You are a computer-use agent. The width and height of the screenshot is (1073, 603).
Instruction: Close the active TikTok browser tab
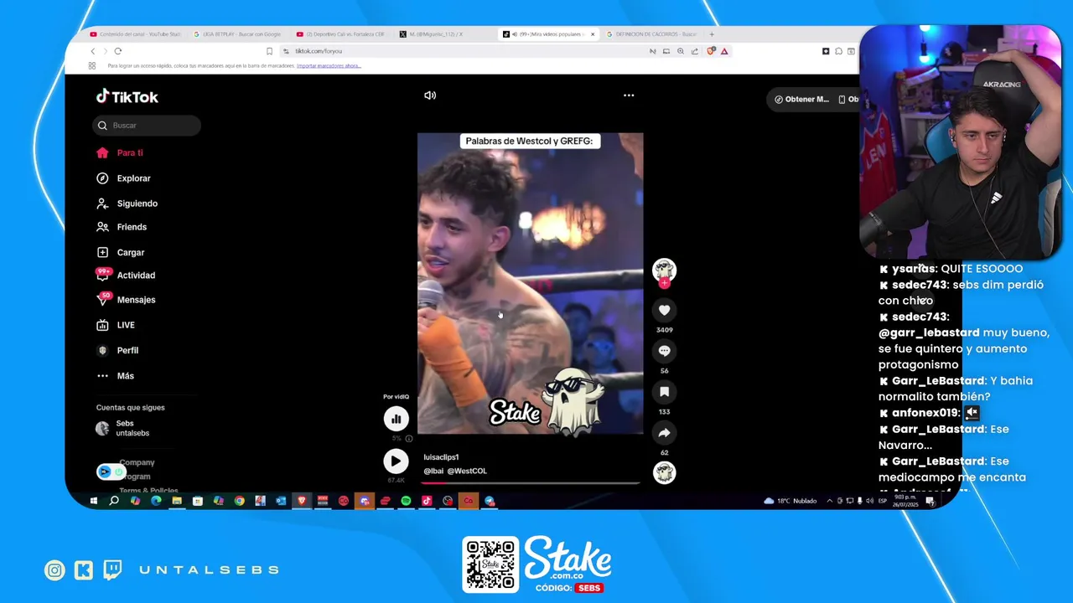click(593, 34)
